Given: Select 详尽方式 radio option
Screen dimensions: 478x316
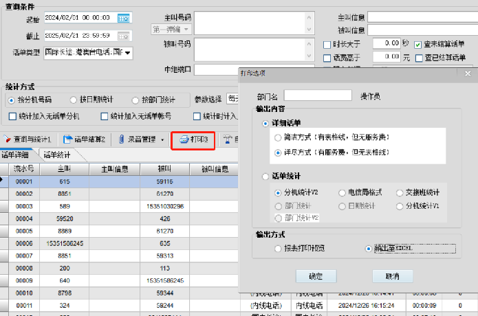Looking at the screenshot, I should coord(278,153).
